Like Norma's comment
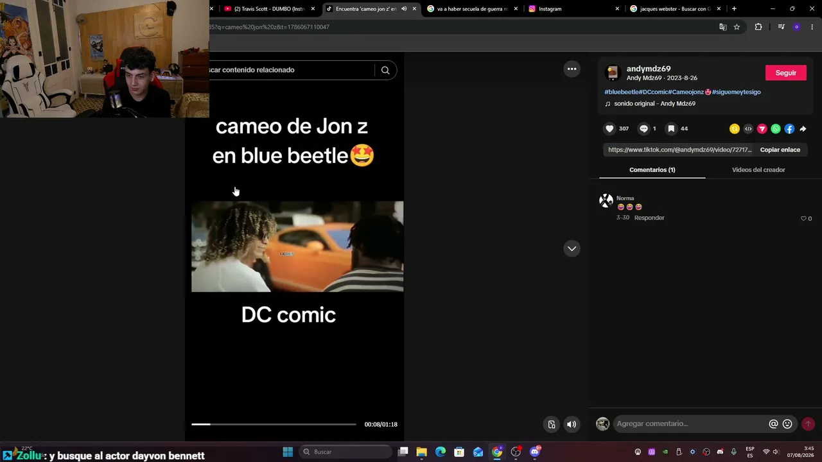 pyautogui.click(x=803, y=219)
